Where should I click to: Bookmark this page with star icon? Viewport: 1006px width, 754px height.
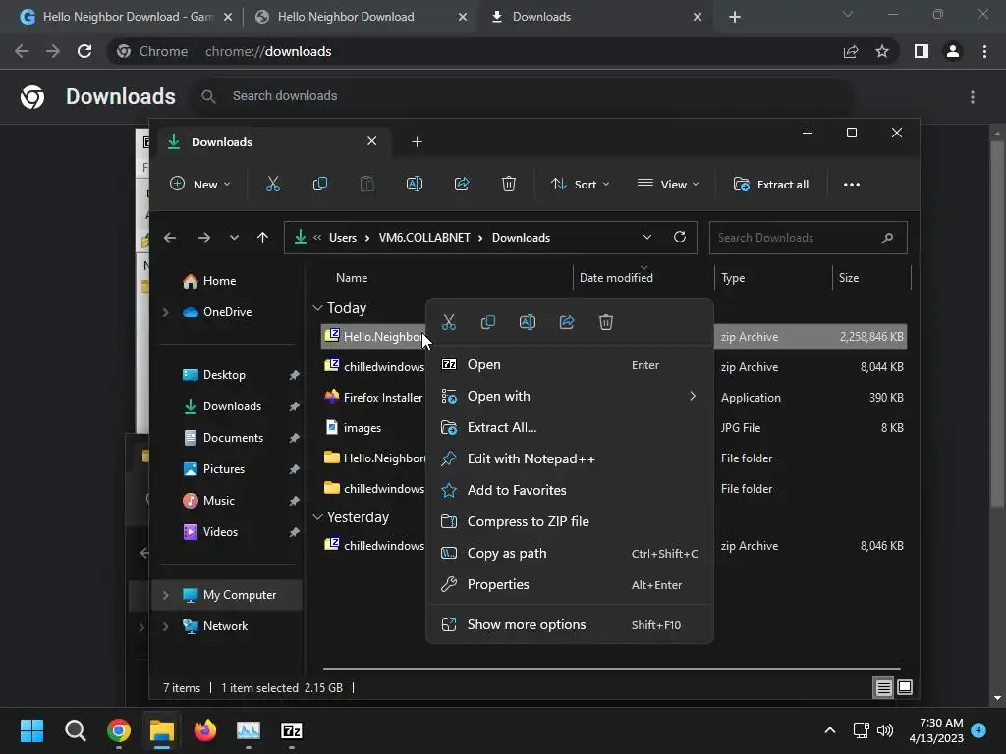(882, 51)
